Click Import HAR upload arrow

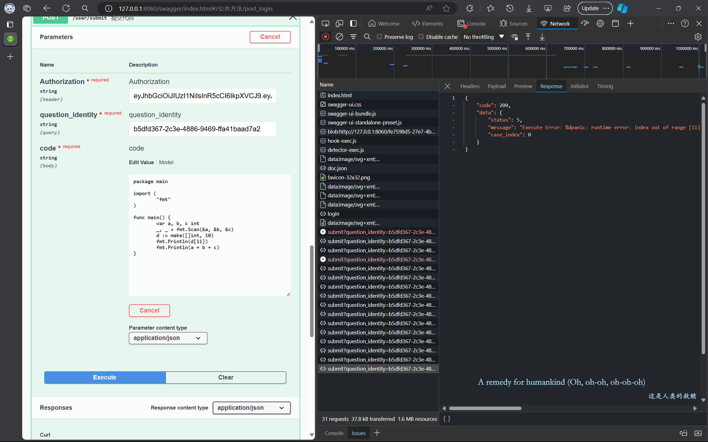pyautogui.click(x=528, y=37)
